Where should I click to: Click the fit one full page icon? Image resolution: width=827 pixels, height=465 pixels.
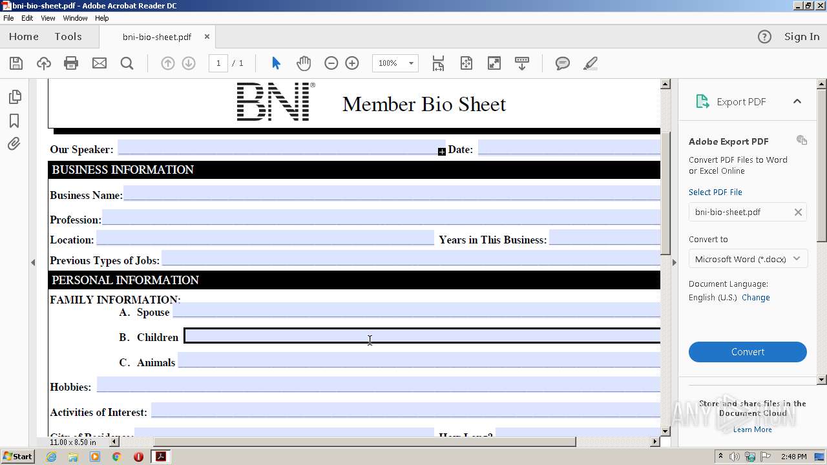coord(466,63)
